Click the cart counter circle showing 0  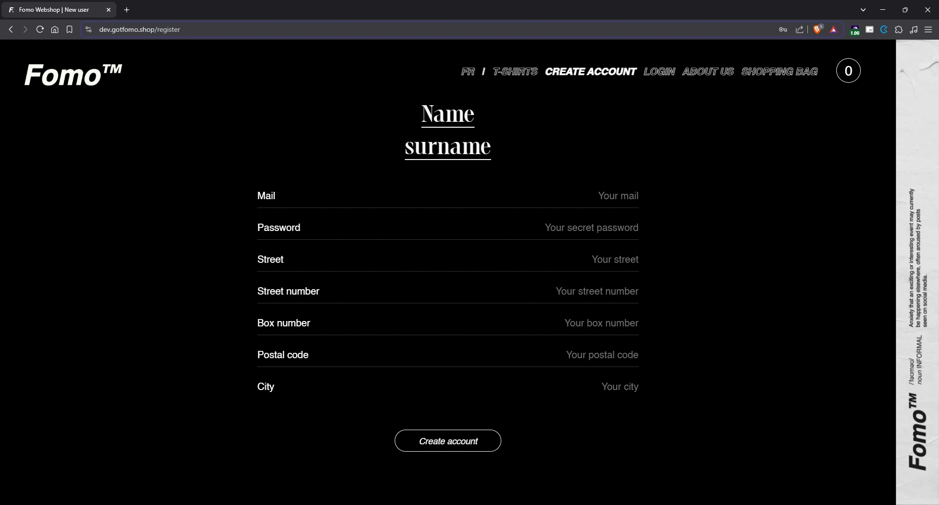tap(849, 71)
